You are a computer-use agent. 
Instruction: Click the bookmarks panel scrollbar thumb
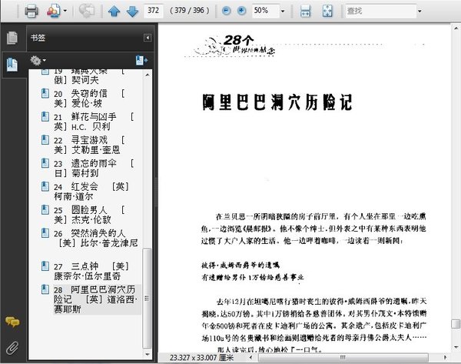(147, 299)
